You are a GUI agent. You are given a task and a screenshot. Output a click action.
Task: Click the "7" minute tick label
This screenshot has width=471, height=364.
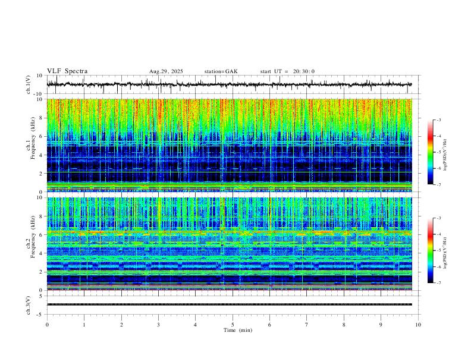pyautogui.click(x=307, y=325)
